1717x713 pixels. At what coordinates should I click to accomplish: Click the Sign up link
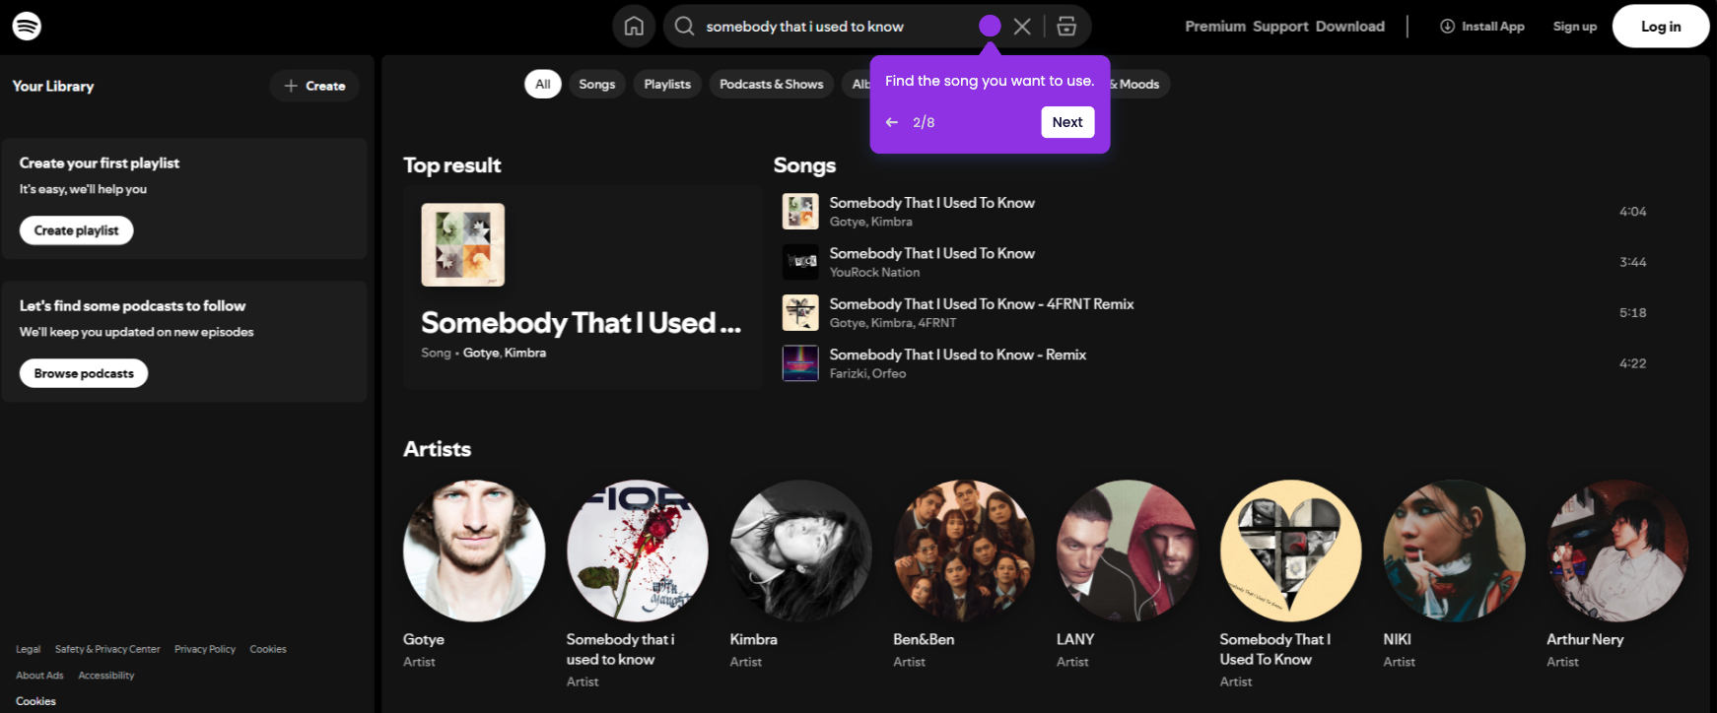coord(1575,27)
